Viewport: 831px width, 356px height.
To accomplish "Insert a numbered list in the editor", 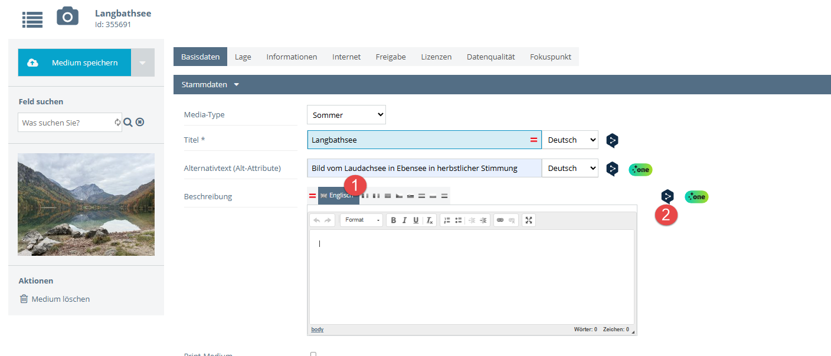I will click(447, 220).
